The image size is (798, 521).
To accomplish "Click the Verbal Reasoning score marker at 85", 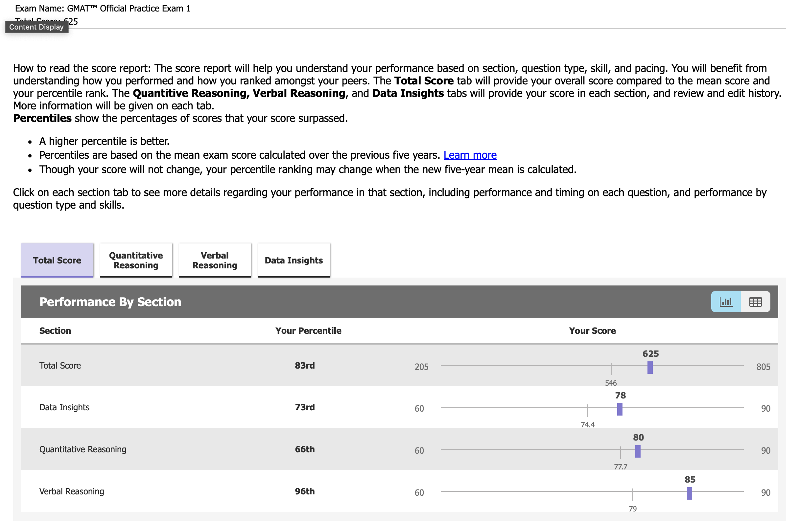I will coord(689,493).
